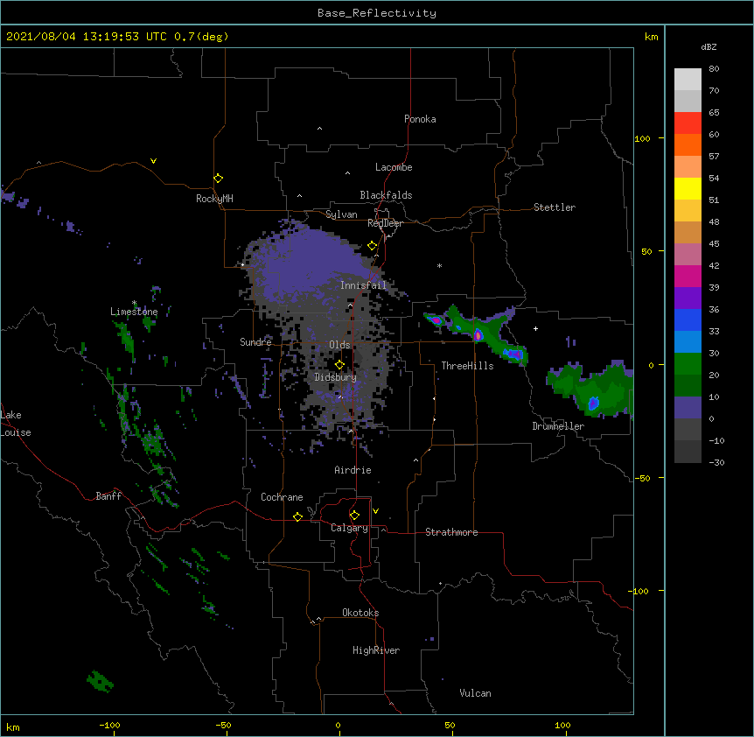Click the 0 tick on bottom axis
The height and width of the screenshot is (737, 754).
tap(338, 726)
